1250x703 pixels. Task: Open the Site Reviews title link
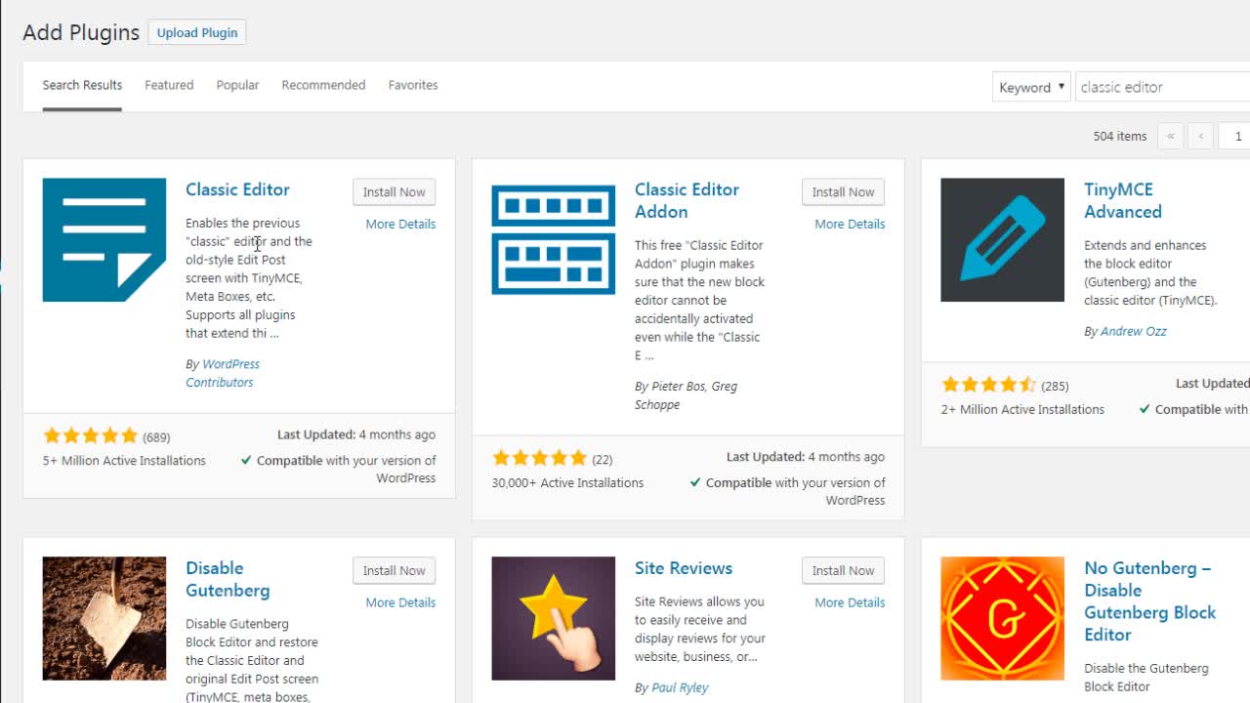tap(684, 568)
